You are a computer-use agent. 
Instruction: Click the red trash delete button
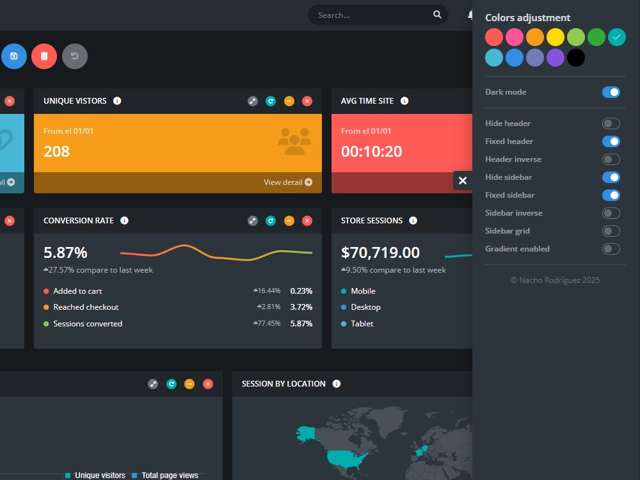click(44, 56)
